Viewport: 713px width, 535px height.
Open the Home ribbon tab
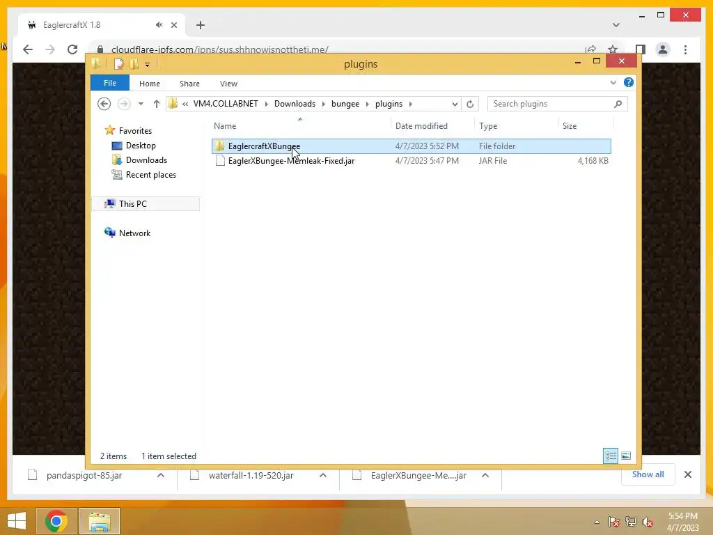[149, 84]
